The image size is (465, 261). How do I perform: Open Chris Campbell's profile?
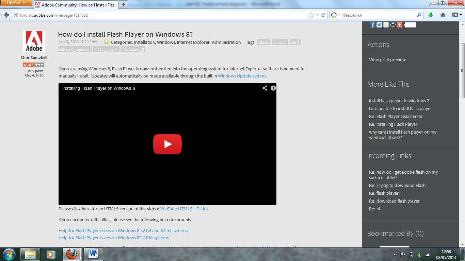point(34,57)
